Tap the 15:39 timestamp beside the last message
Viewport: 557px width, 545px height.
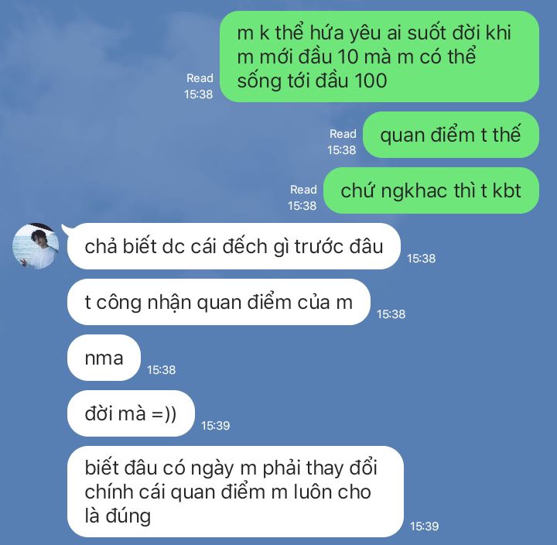(x=424, y=526)
